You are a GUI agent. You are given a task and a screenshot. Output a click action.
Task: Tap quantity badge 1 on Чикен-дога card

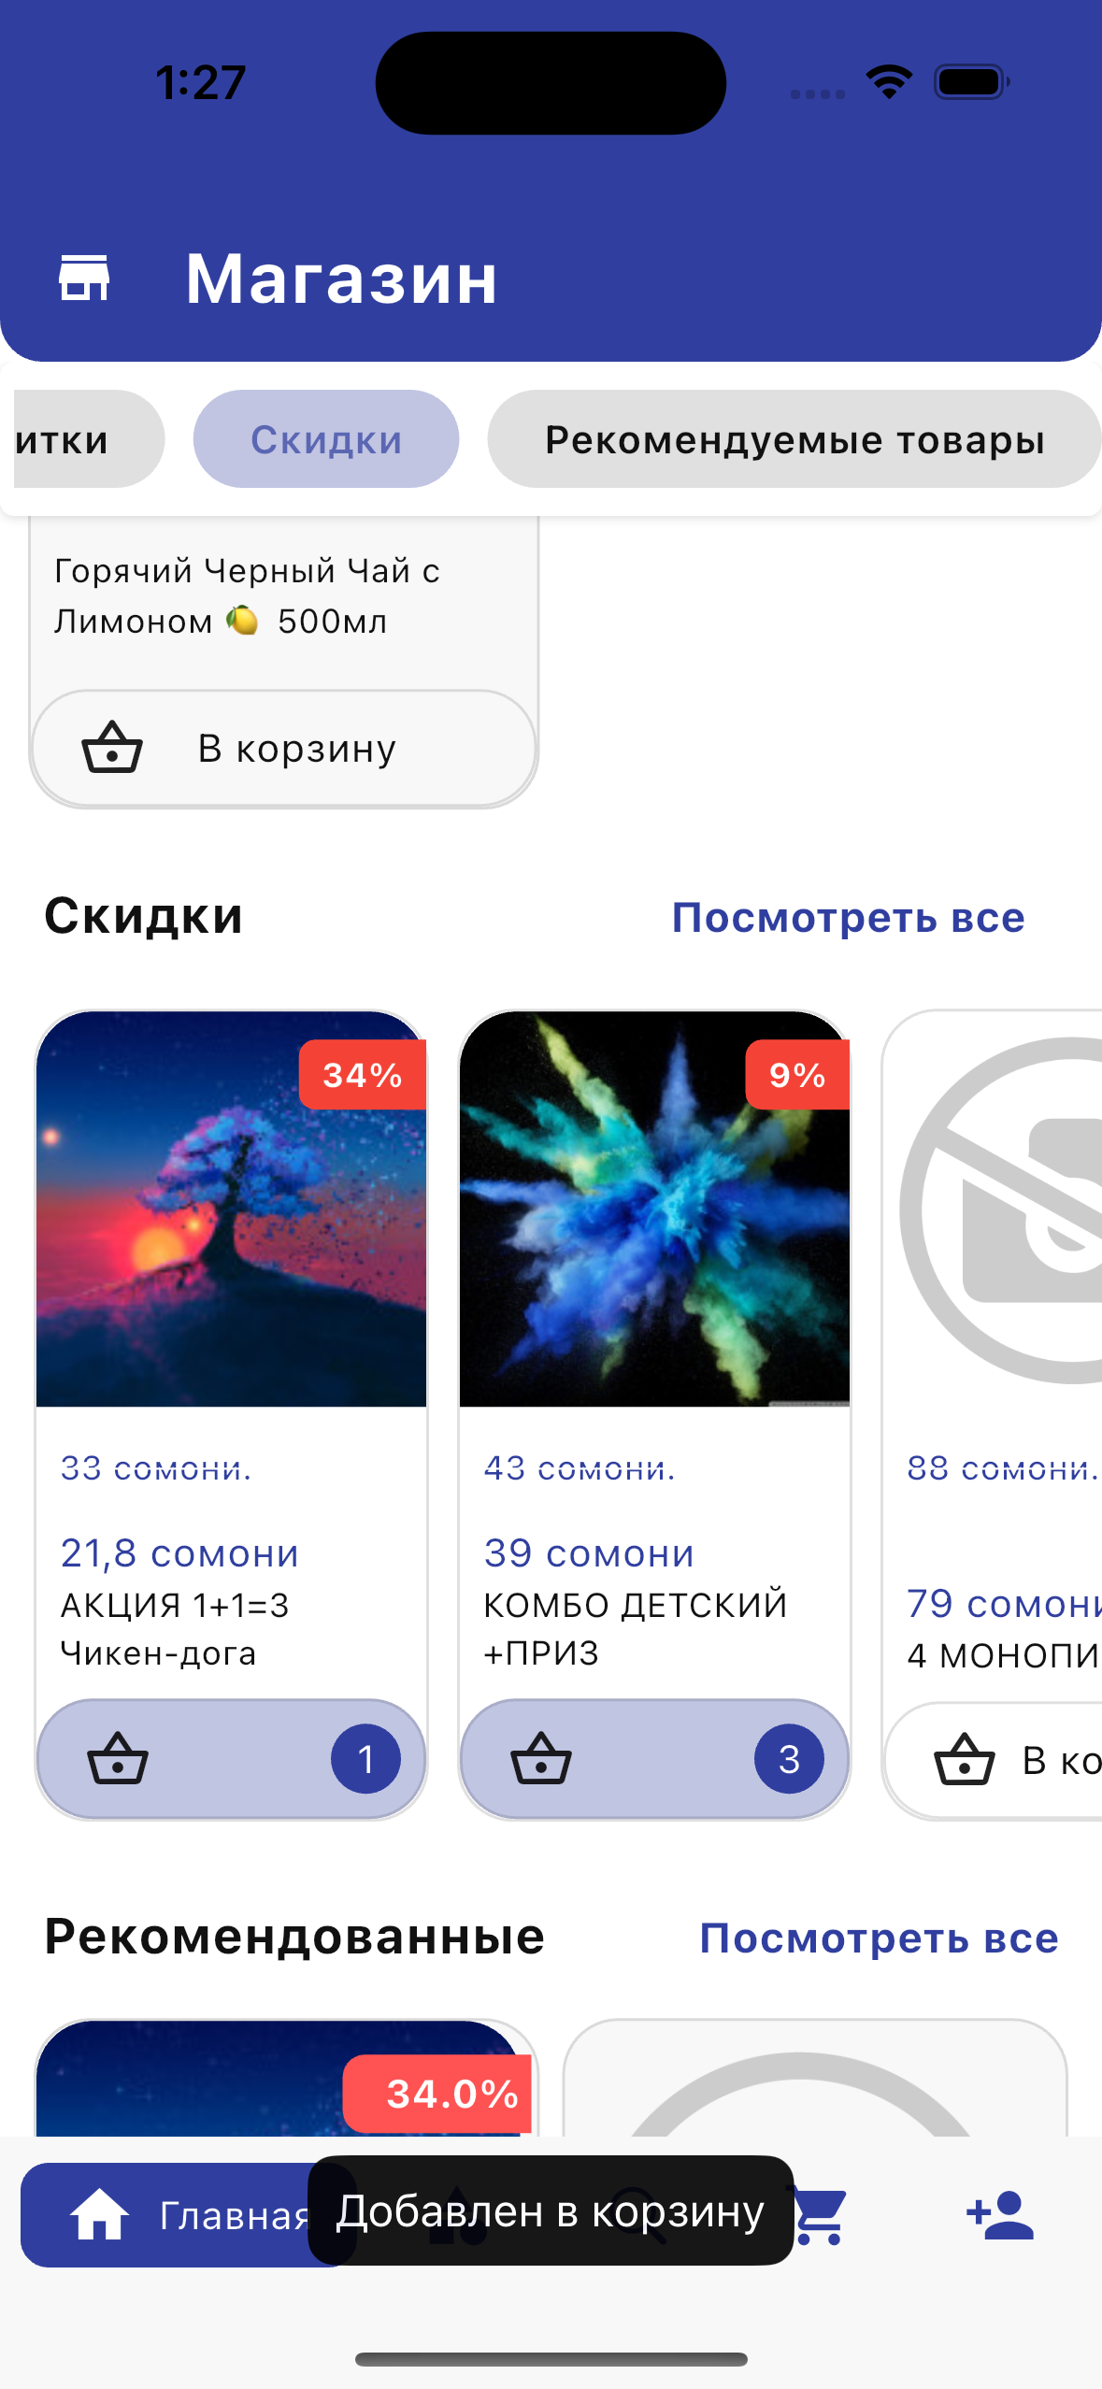tap(365, 1759)
